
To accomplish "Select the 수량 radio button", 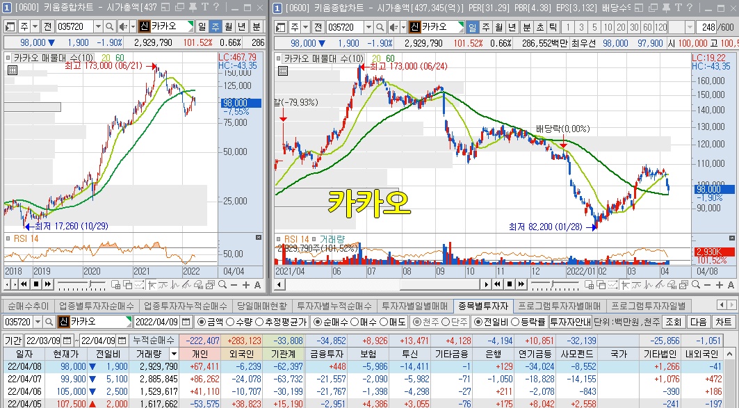I will pyautogui.click(x=230, y=322).
